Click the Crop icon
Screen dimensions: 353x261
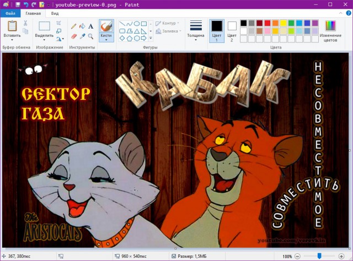tap(59, 23)
